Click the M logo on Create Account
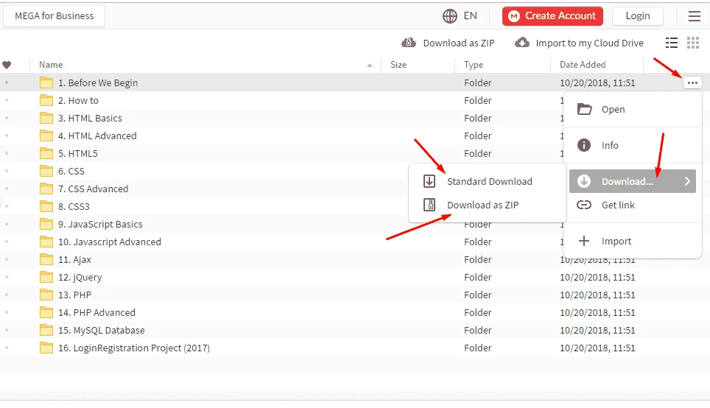710x408 pixels. (x=513, y=16)
